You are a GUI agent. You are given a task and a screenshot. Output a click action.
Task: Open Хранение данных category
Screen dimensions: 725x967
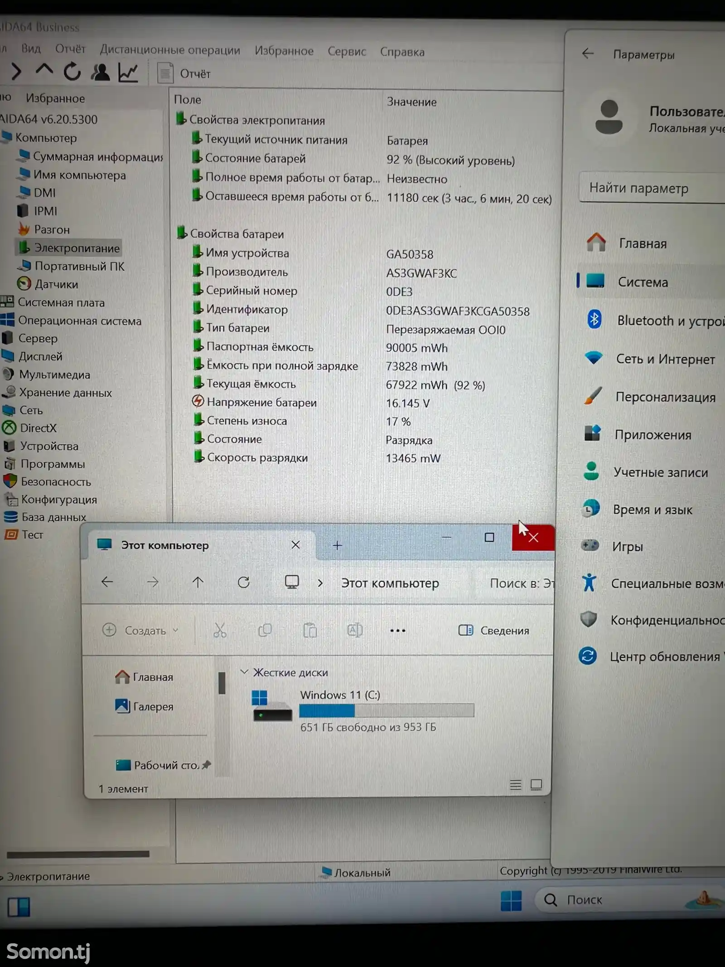click(x=58, y=393)
